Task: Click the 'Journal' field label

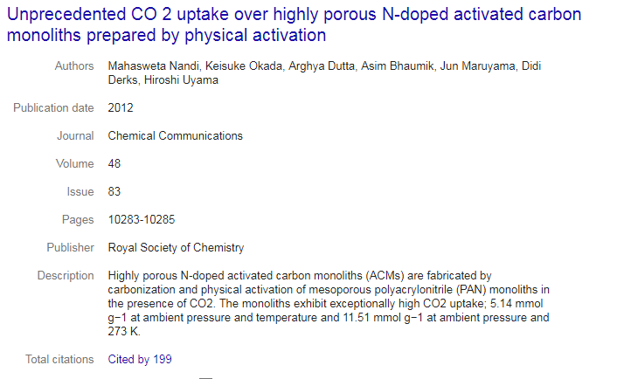Action: (75, 135)
